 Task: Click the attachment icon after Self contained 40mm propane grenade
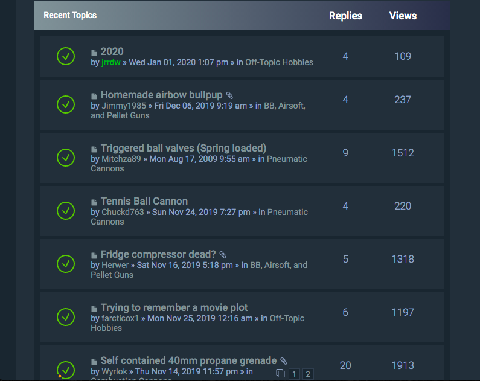[284, 361]
